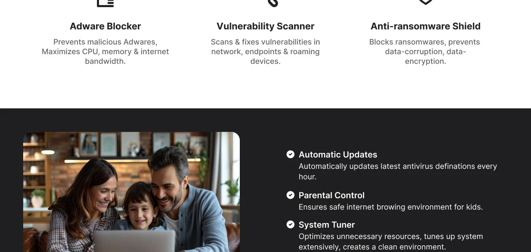Click the checkmark icon beside Parental Control
The height and width of the screenshot is (252, 531).
tap(290, 195)
